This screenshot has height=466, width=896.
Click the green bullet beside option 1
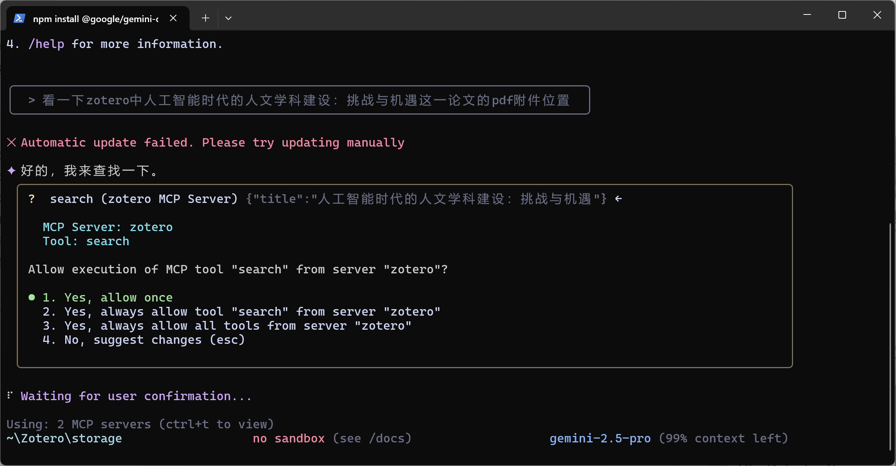[x=32, y=297]
